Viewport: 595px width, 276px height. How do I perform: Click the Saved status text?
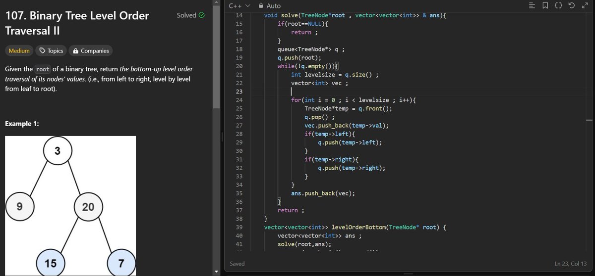[237, 264]
